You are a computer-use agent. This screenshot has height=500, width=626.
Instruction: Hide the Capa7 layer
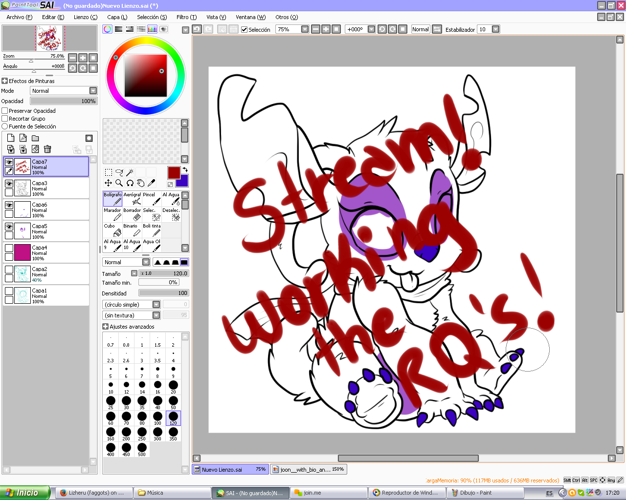[x=9, y=163]
